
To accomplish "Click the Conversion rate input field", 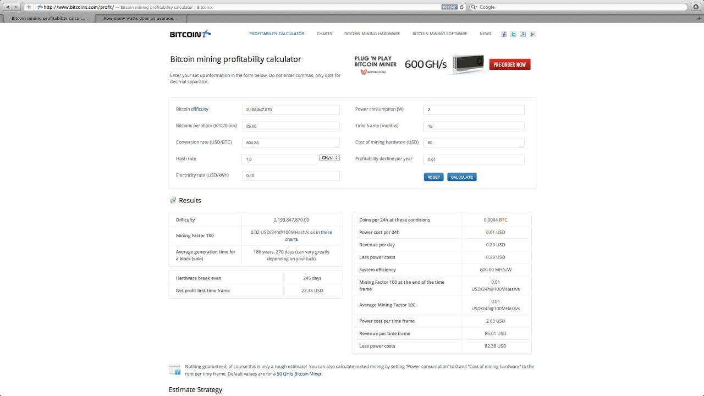I will [x=290, y=142].
